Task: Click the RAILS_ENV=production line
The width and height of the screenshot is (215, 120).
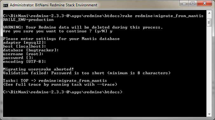Action: point(28,20)
